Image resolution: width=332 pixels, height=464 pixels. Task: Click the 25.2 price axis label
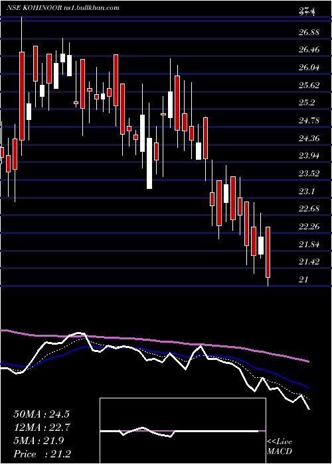[307, 103]
